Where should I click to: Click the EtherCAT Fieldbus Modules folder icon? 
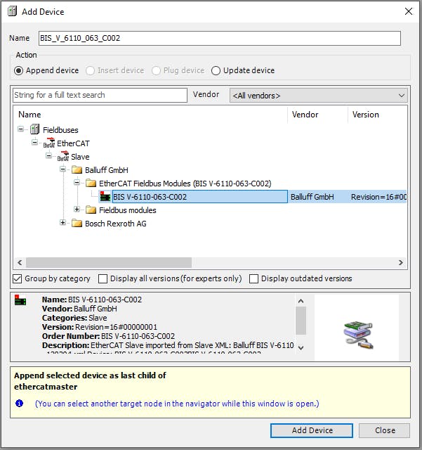(91, 183)
